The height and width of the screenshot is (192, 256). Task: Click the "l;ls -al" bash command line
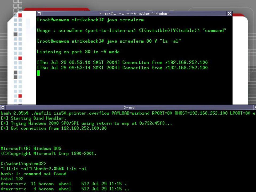[x=43, y=169]
